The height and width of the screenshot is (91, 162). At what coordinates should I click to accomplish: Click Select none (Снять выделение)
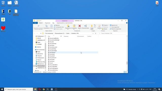point(114,27)
